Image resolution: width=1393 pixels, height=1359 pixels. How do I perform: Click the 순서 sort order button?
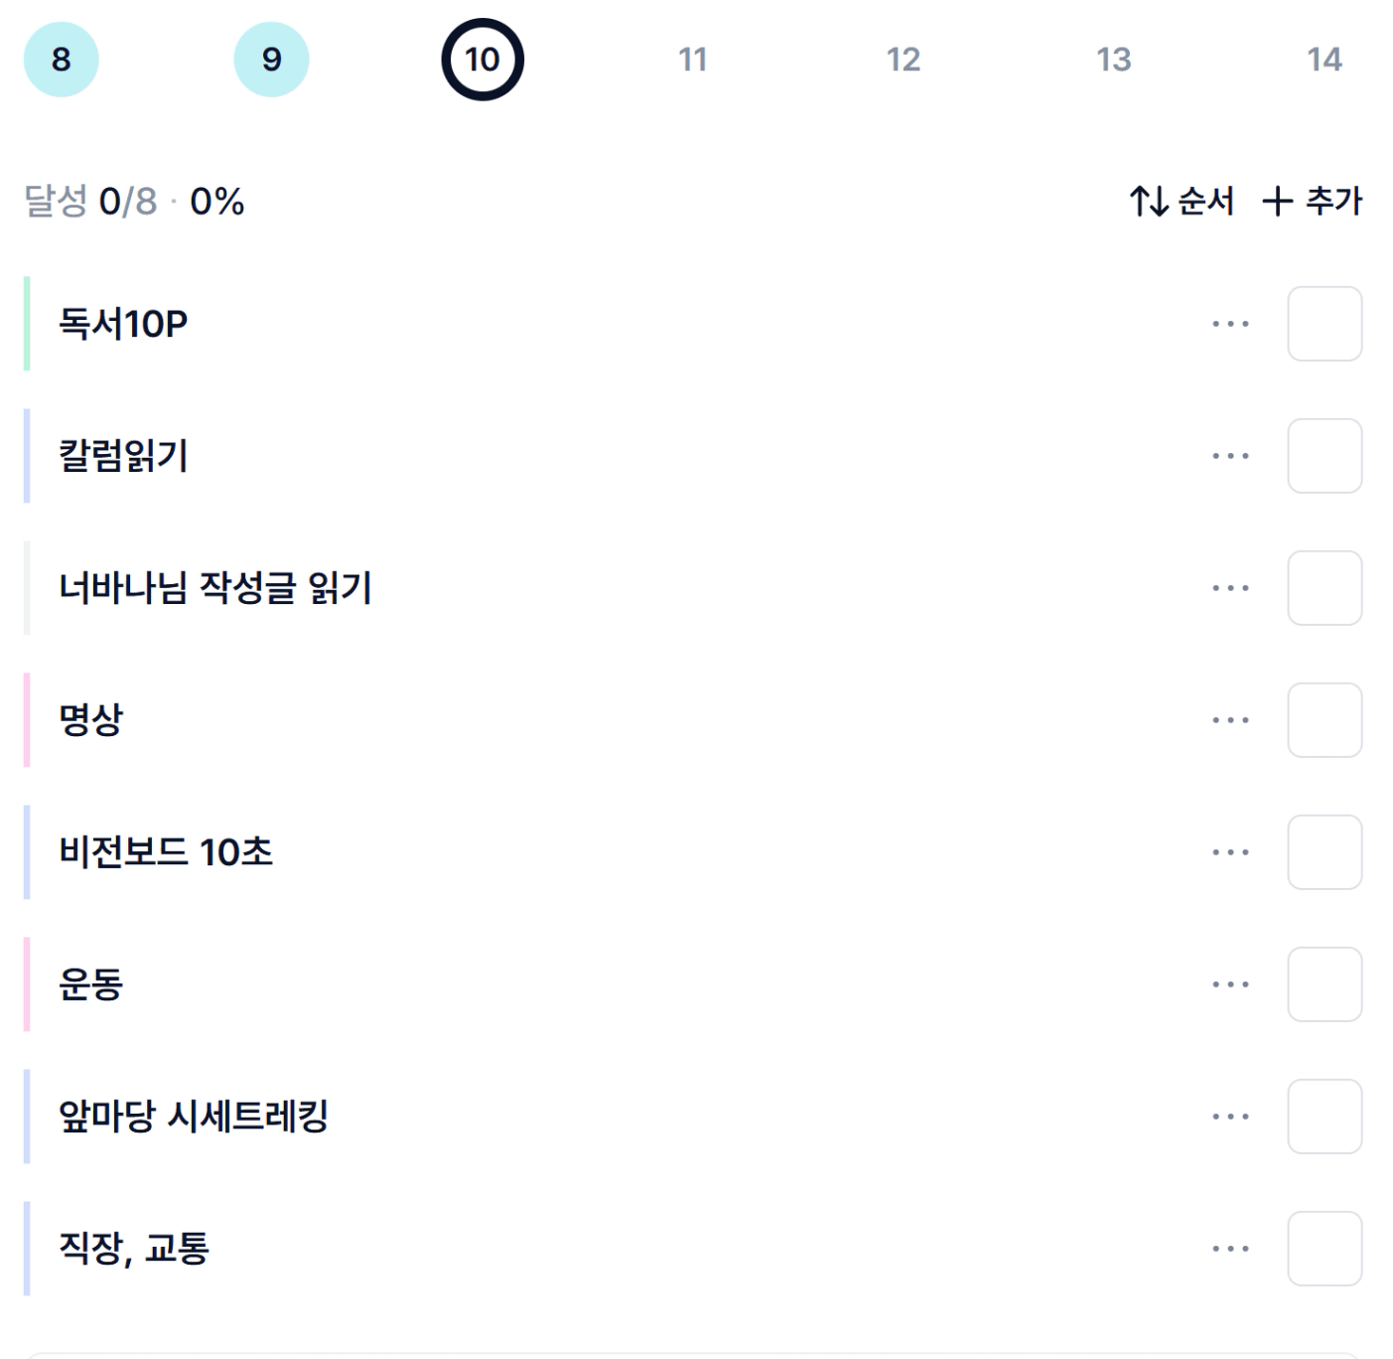click(1182, 202)
